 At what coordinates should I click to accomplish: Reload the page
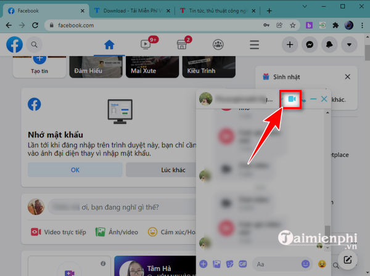(35, 25)
